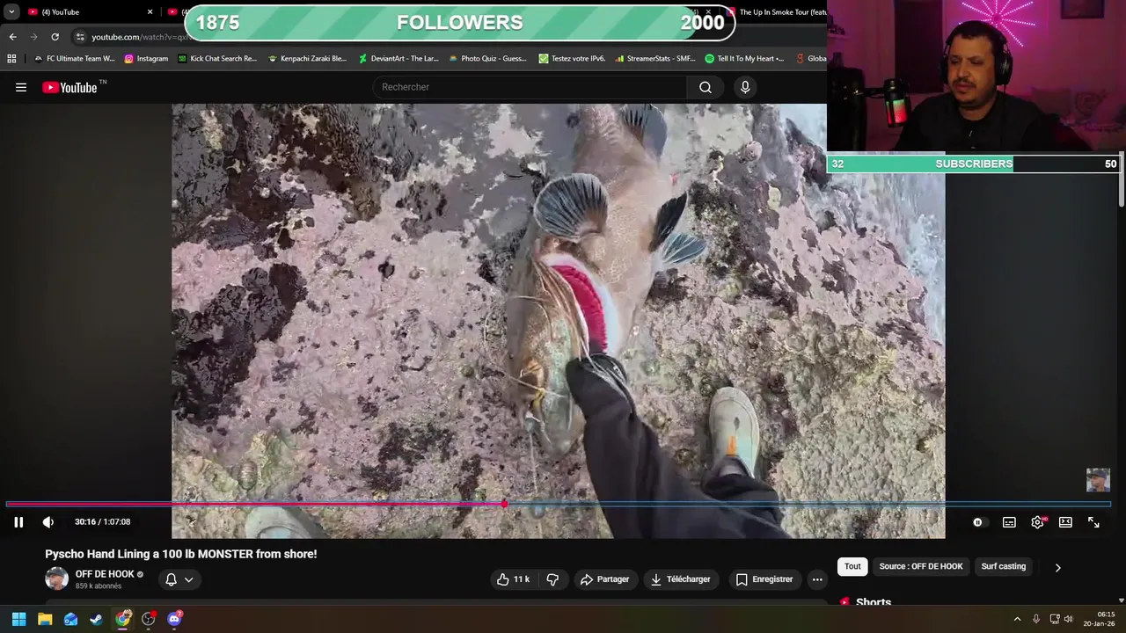Show hidden system tray icons
The width and height of the screenshot is (1126, 633).
tap(1017, 619)
